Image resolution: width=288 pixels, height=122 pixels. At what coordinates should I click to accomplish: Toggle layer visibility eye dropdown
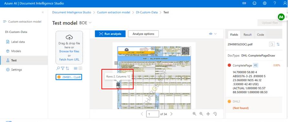[213, 34]
